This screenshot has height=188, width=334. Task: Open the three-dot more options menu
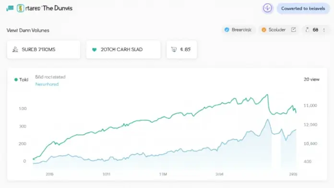pos(324,30)
